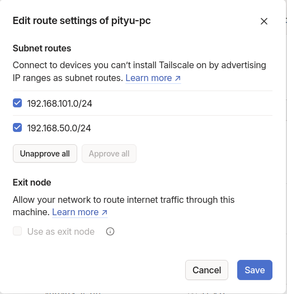Click the external arrow icon after the exit node Learn more
The height and width of the screenshot is (294, 287).
coord(105,212)
